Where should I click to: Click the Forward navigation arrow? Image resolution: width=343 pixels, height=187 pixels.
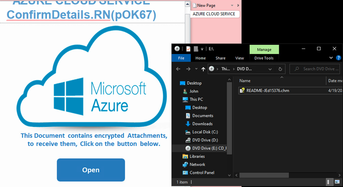[x=188, y=69]
